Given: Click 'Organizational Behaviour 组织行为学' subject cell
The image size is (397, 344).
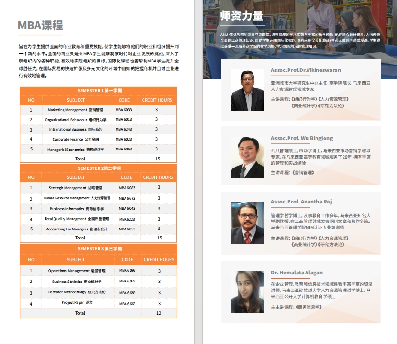Looking at the screenshot, I should click(x=75, y=120).
